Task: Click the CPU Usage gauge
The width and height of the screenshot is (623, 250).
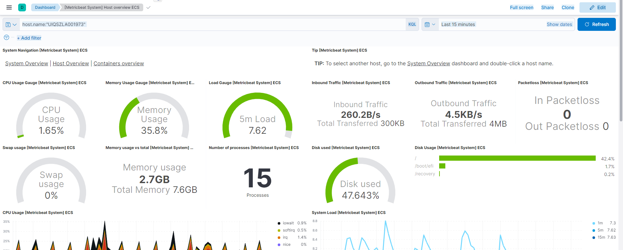Action: tap(51, 116)
